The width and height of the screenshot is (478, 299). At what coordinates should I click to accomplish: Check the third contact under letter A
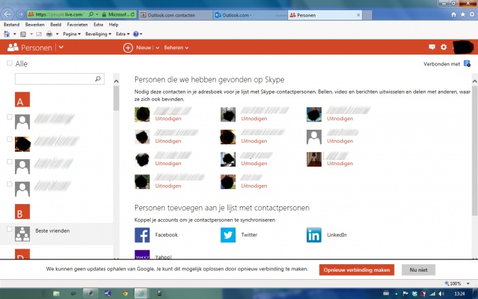10,162
